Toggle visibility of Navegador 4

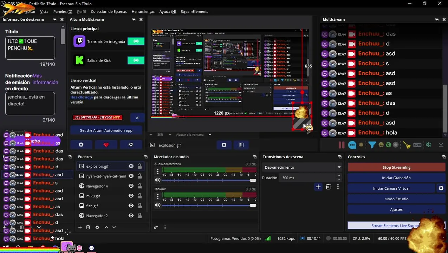[x=131, y=186]
